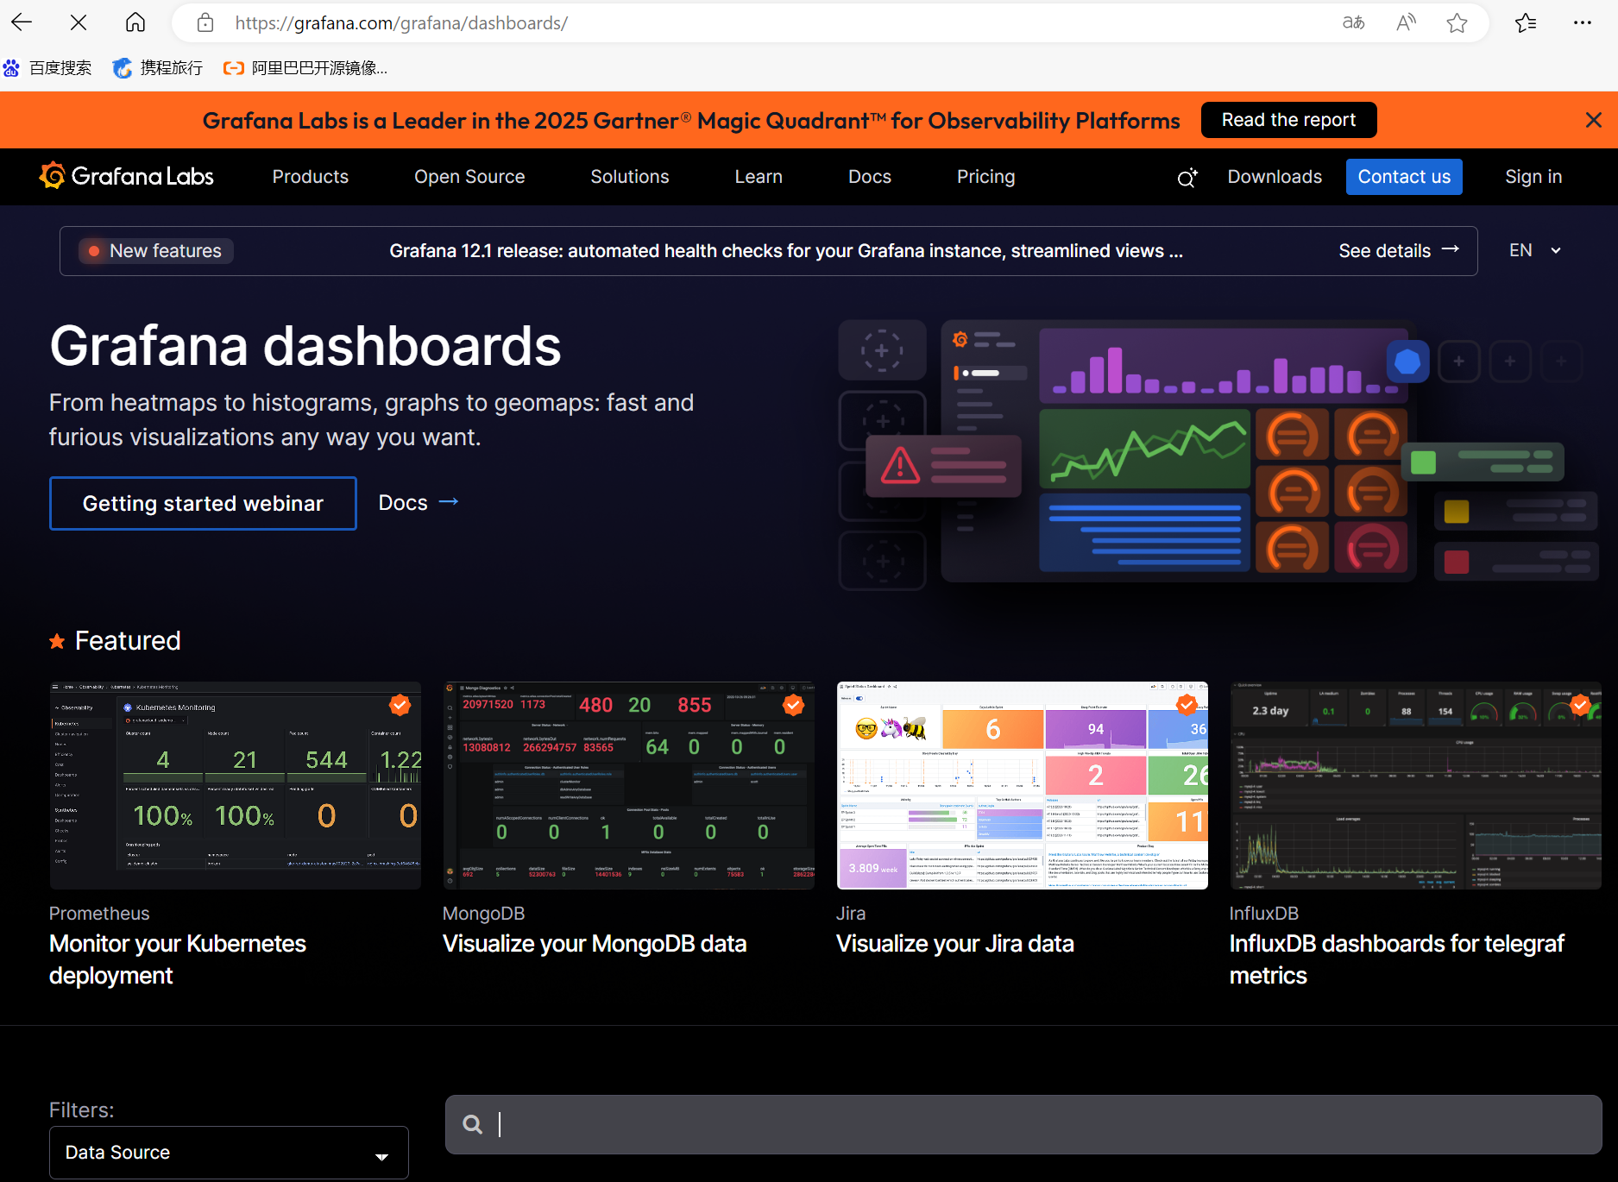1618x1182 pixels.
Task: Open the Docs nav menu item
Action: pos(870,177)
